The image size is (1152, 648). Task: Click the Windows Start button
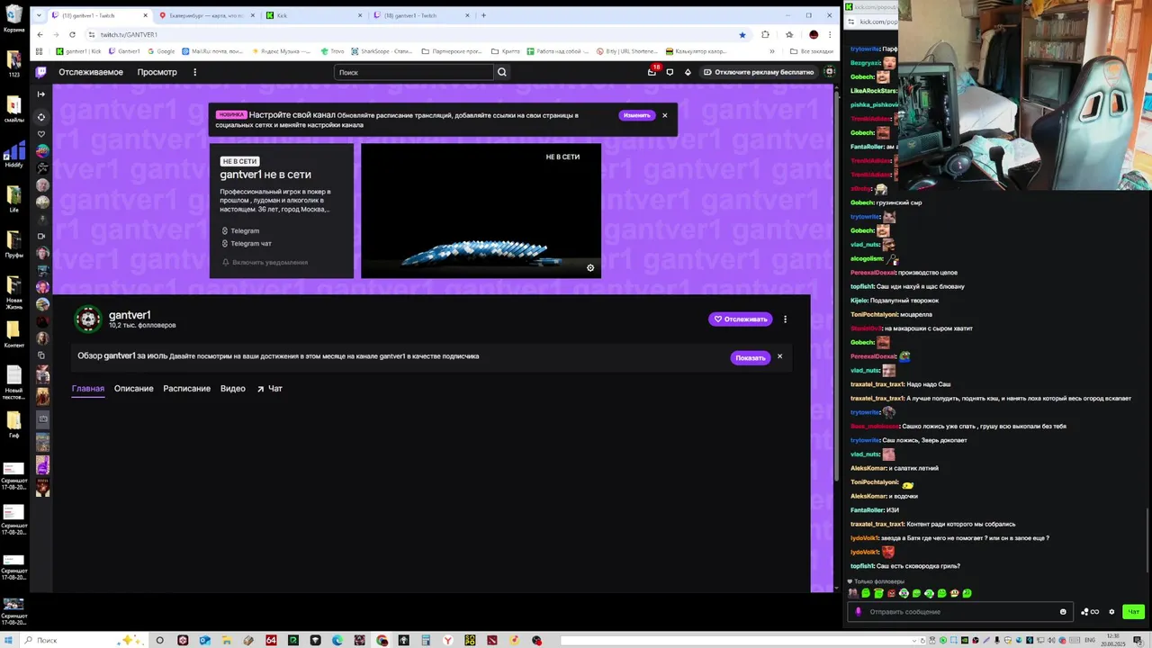[10, 640]
